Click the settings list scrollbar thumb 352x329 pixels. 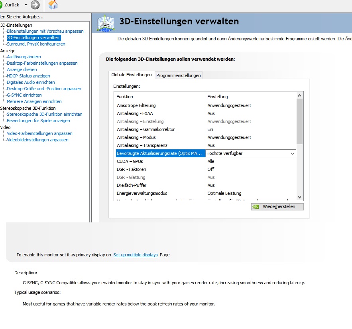299,121
